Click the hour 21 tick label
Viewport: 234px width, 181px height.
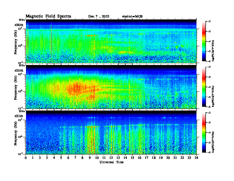click(175, 158)
